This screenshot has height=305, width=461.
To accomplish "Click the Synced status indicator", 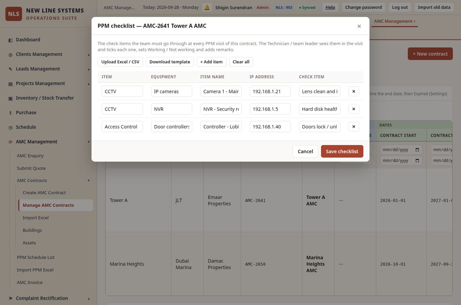I will click(307, 8).
